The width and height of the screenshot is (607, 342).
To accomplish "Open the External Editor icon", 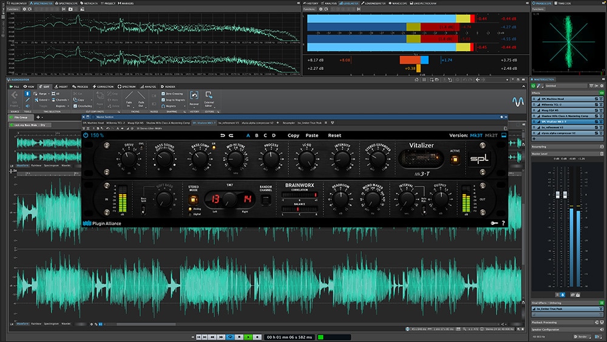I will click(x=209, y=95).
